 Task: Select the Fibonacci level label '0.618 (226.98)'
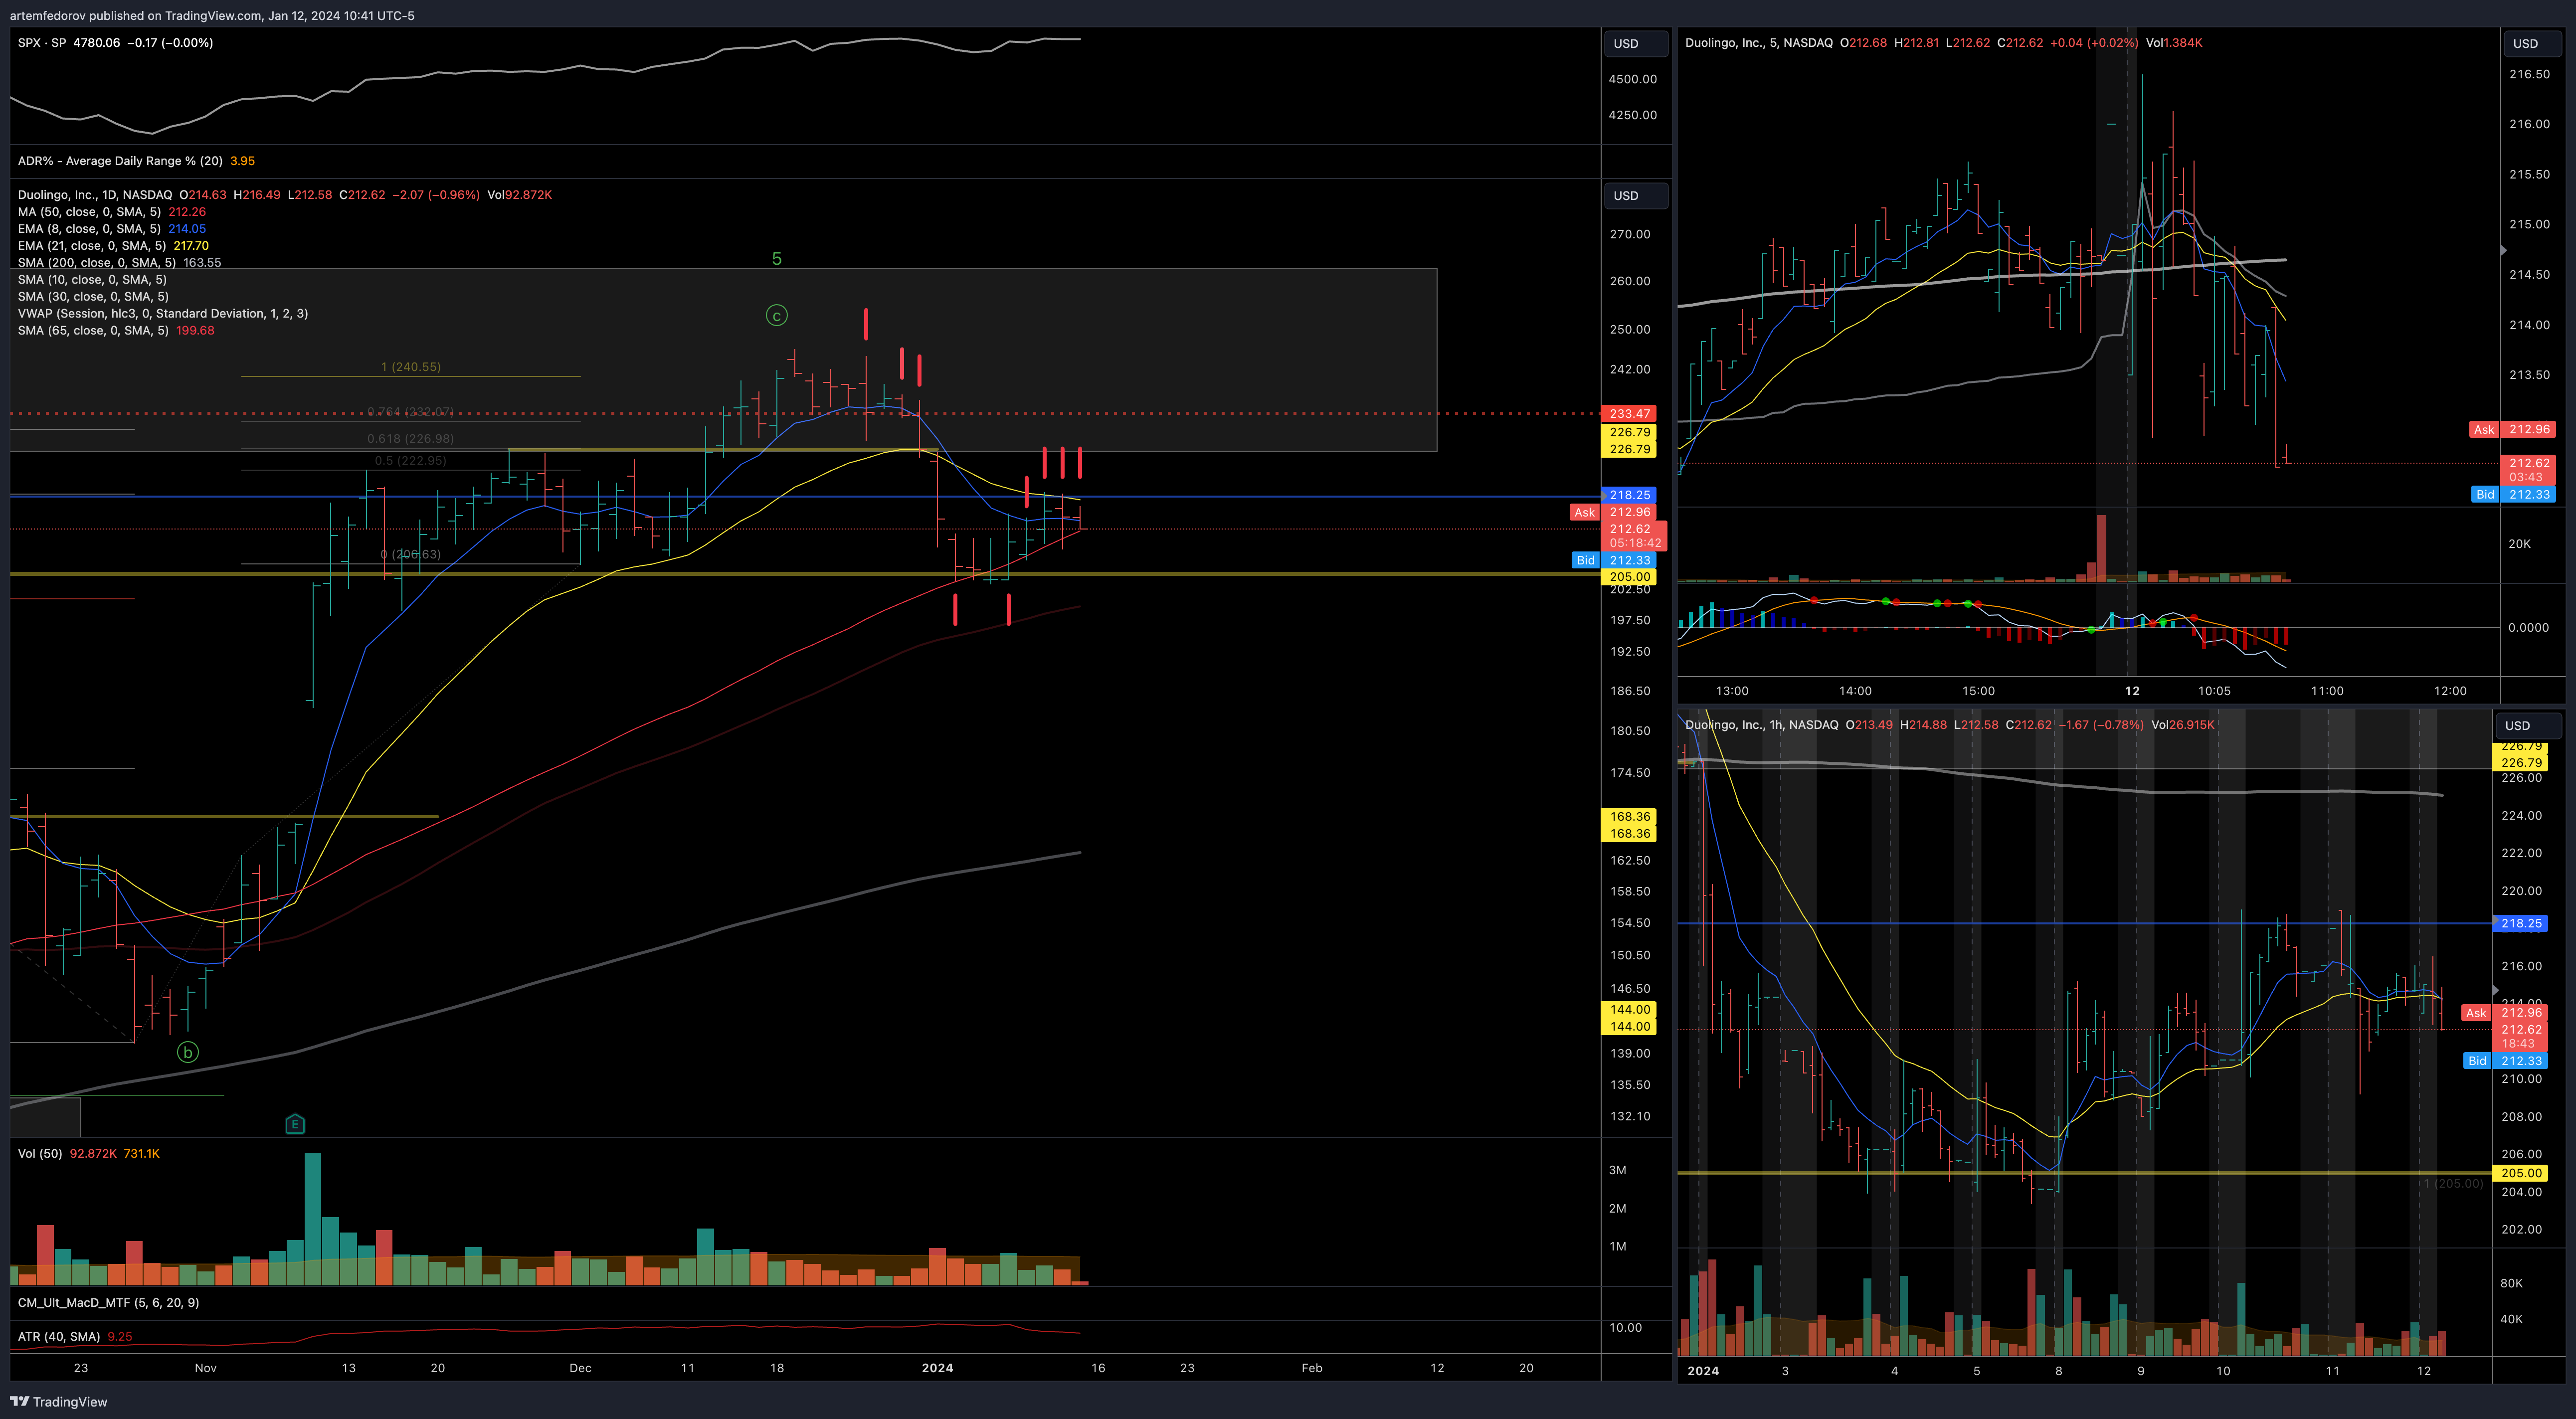coord(410,439)
